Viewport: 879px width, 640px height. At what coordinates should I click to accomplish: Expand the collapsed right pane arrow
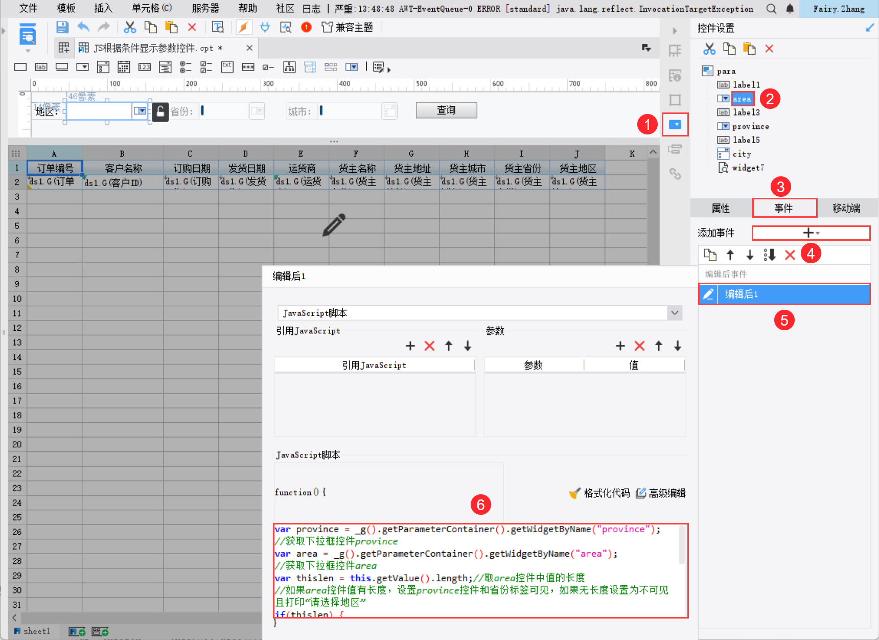tap(675, 31)
